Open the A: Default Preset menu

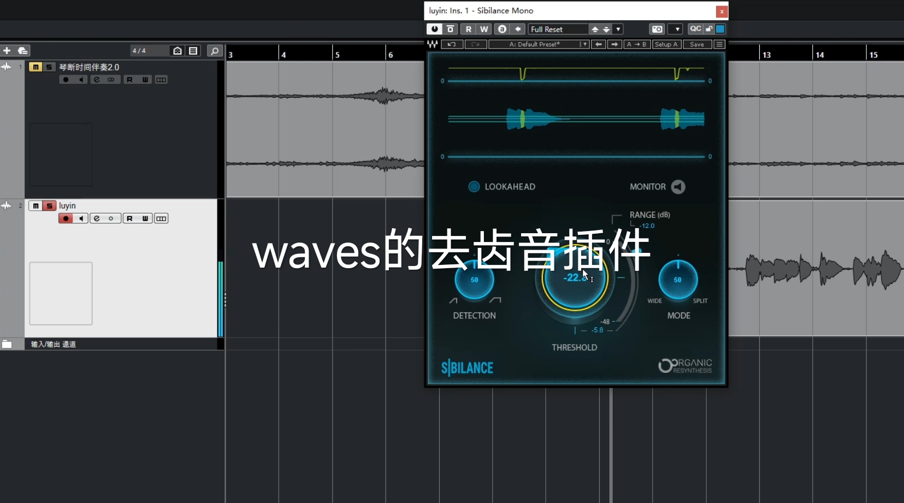[x=539, y=44]
